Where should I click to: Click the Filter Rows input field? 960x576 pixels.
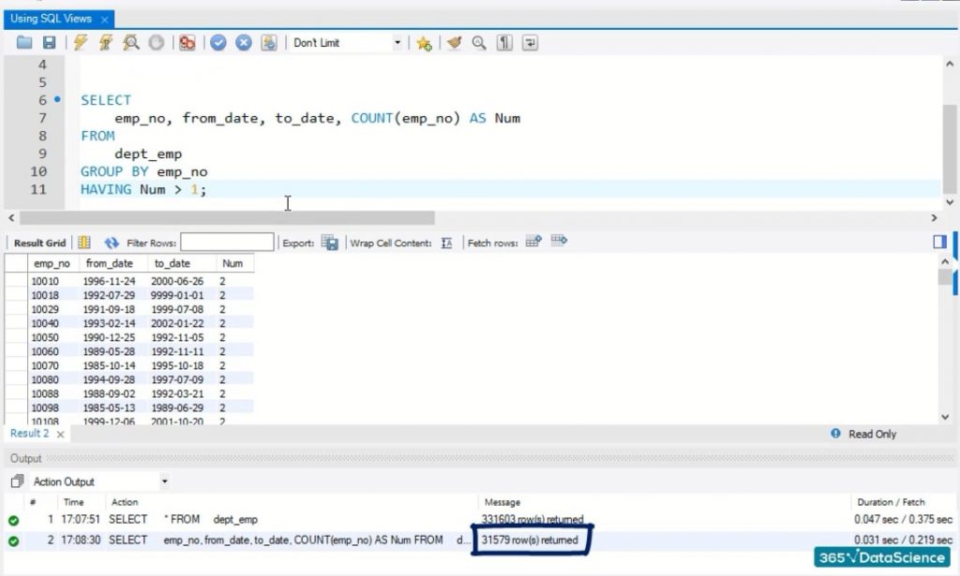click(x=227, y=243)
